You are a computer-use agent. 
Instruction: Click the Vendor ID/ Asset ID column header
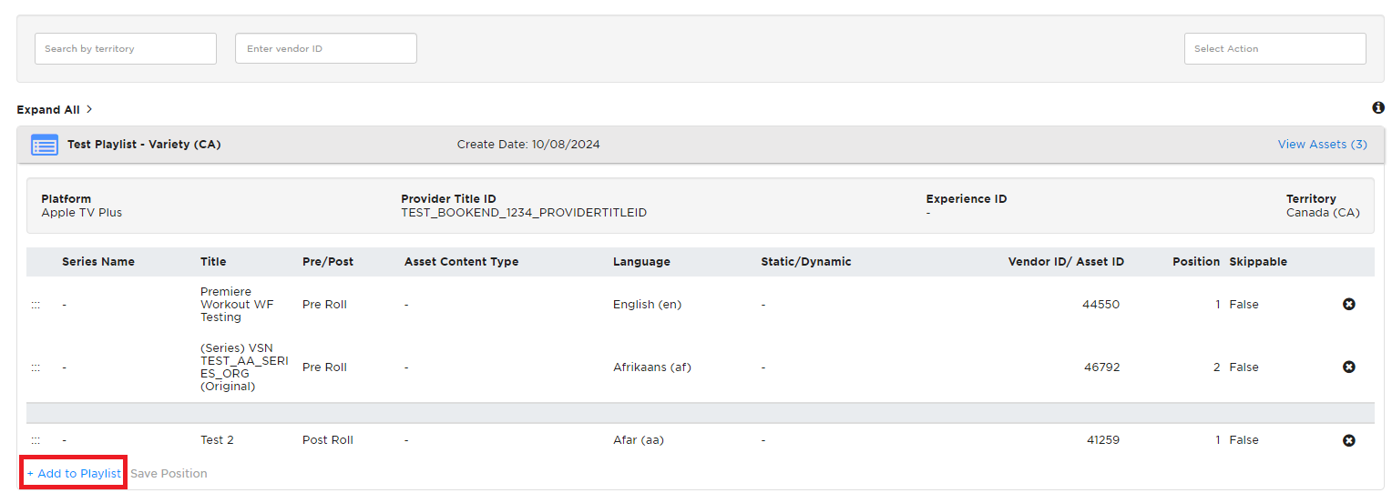tap(1066, 261)
